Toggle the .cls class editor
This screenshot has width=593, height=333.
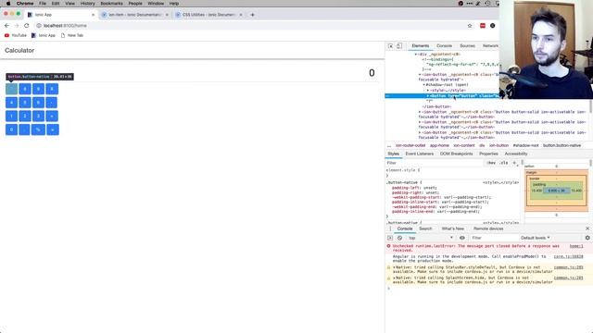504,163
